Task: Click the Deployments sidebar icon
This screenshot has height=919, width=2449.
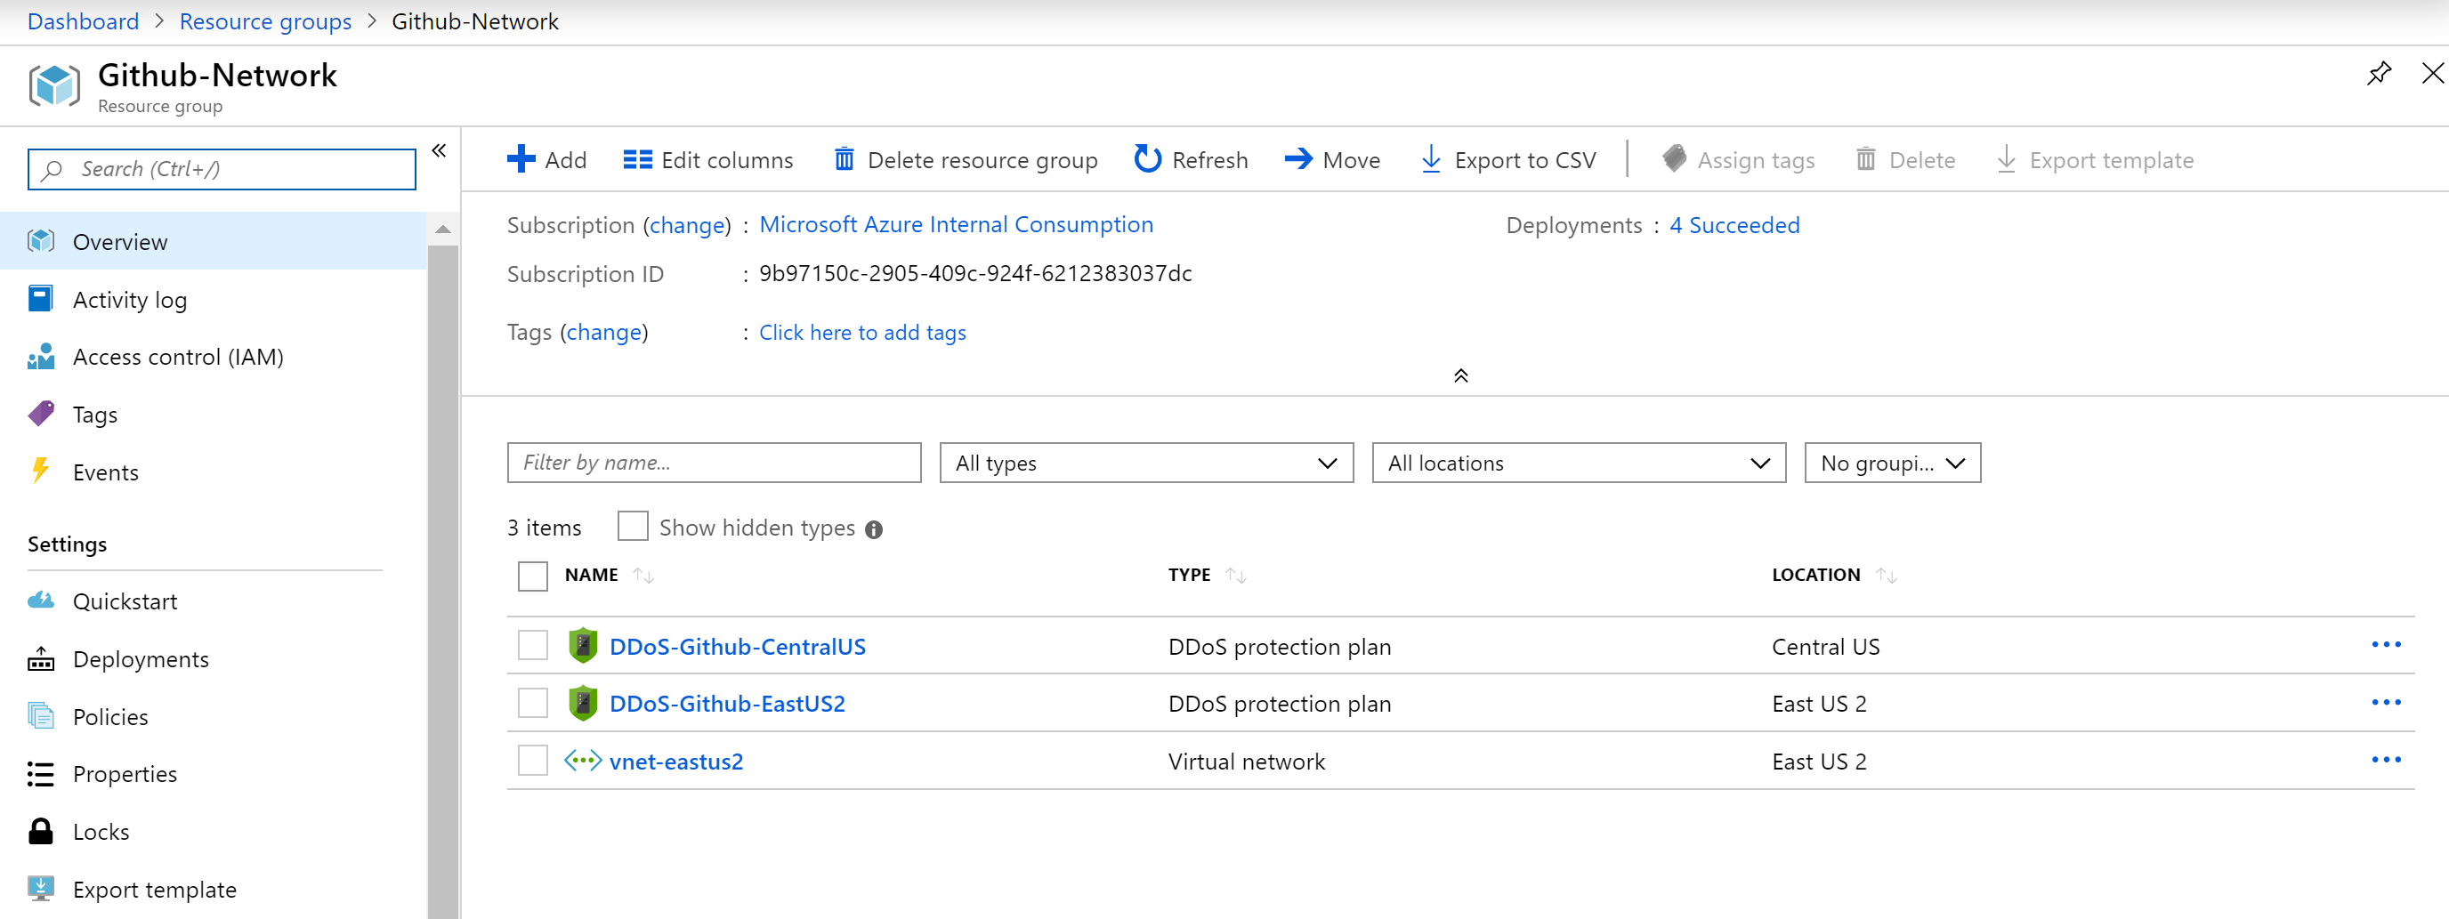Action: click(x=41, y=658)
